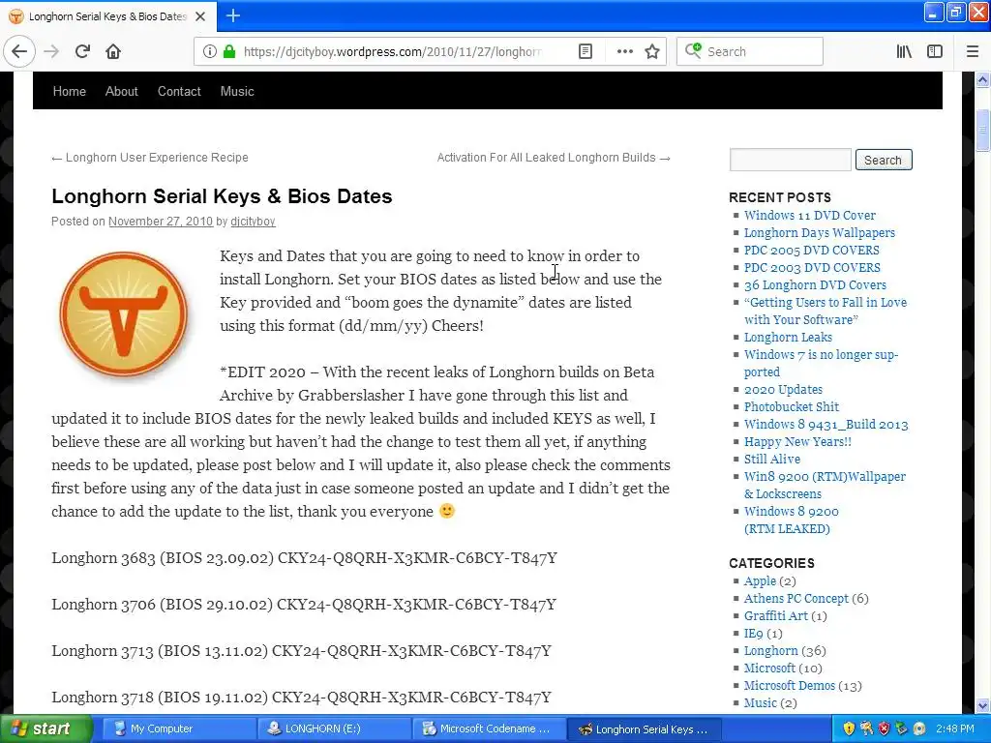991x743 pixels.
Task: Focus the blog sidebar search box
Action: 790,160
